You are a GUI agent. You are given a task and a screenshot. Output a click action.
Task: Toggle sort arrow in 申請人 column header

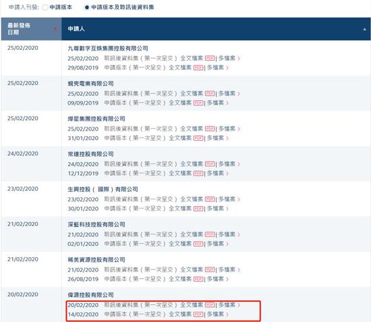[365, 29]
